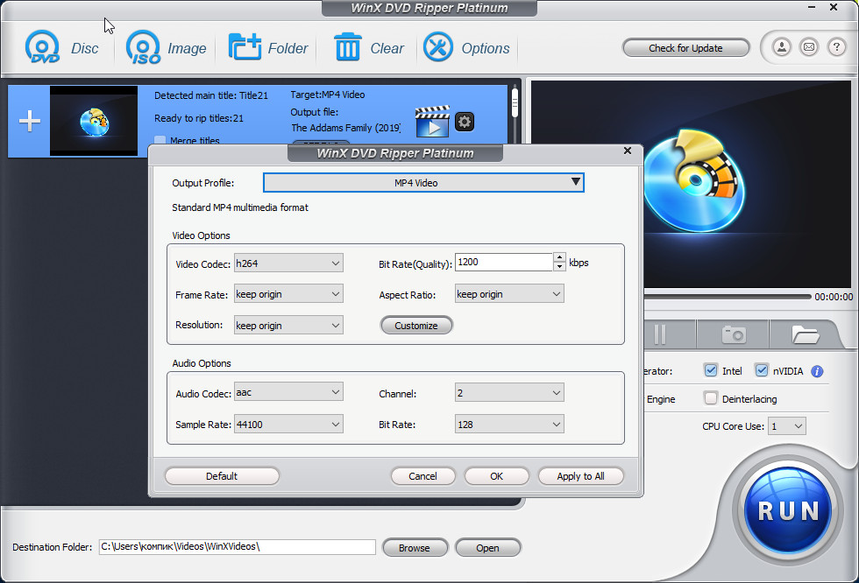The width and height of the screenshot is (859, 583).
Task: Expand the Output Profile dropdown
Action: tap(423, 183)
